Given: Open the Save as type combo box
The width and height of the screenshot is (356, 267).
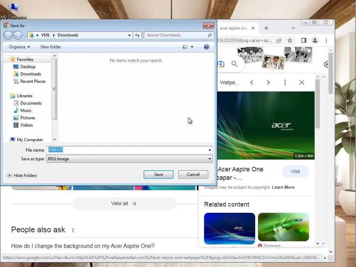Looking at the screenshot, I should [129, 159].
